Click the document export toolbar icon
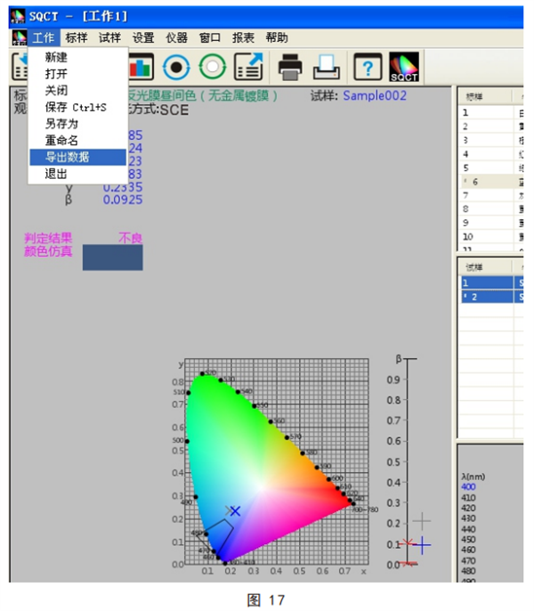This screenshot has height=611, width=534. tap(249, 67)
